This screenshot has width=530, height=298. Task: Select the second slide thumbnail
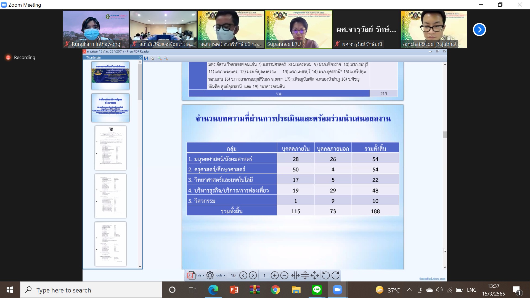tap(110, 108)
